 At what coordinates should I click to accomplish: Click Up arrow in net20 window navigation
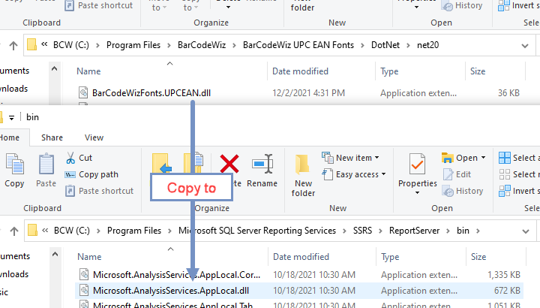click(x=13, y=46)
